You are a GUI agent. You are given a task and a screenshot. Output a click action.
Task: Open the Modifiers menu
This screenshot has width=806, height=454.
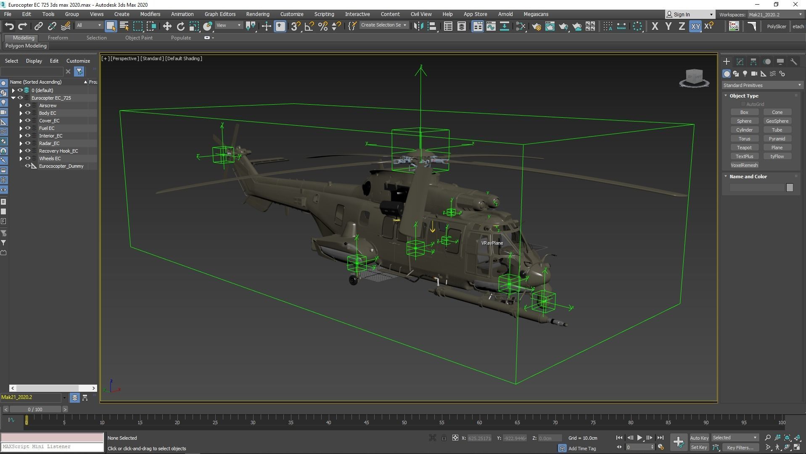pos(150,14)
